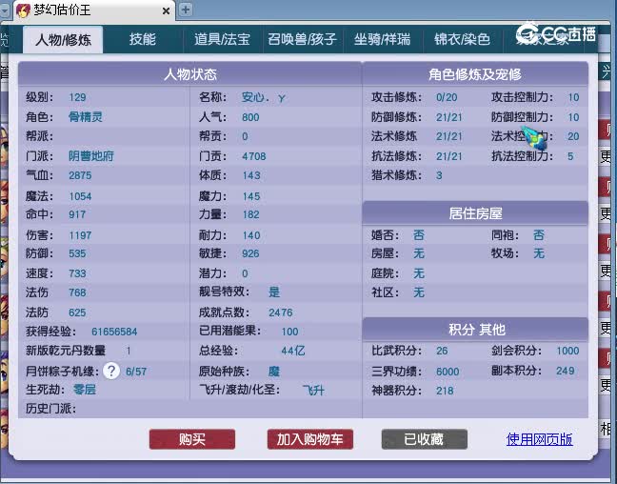Click the 气血 value 2875
Image resolution: width=617 pixels, height=484 pixels.
tap(80, 175)
